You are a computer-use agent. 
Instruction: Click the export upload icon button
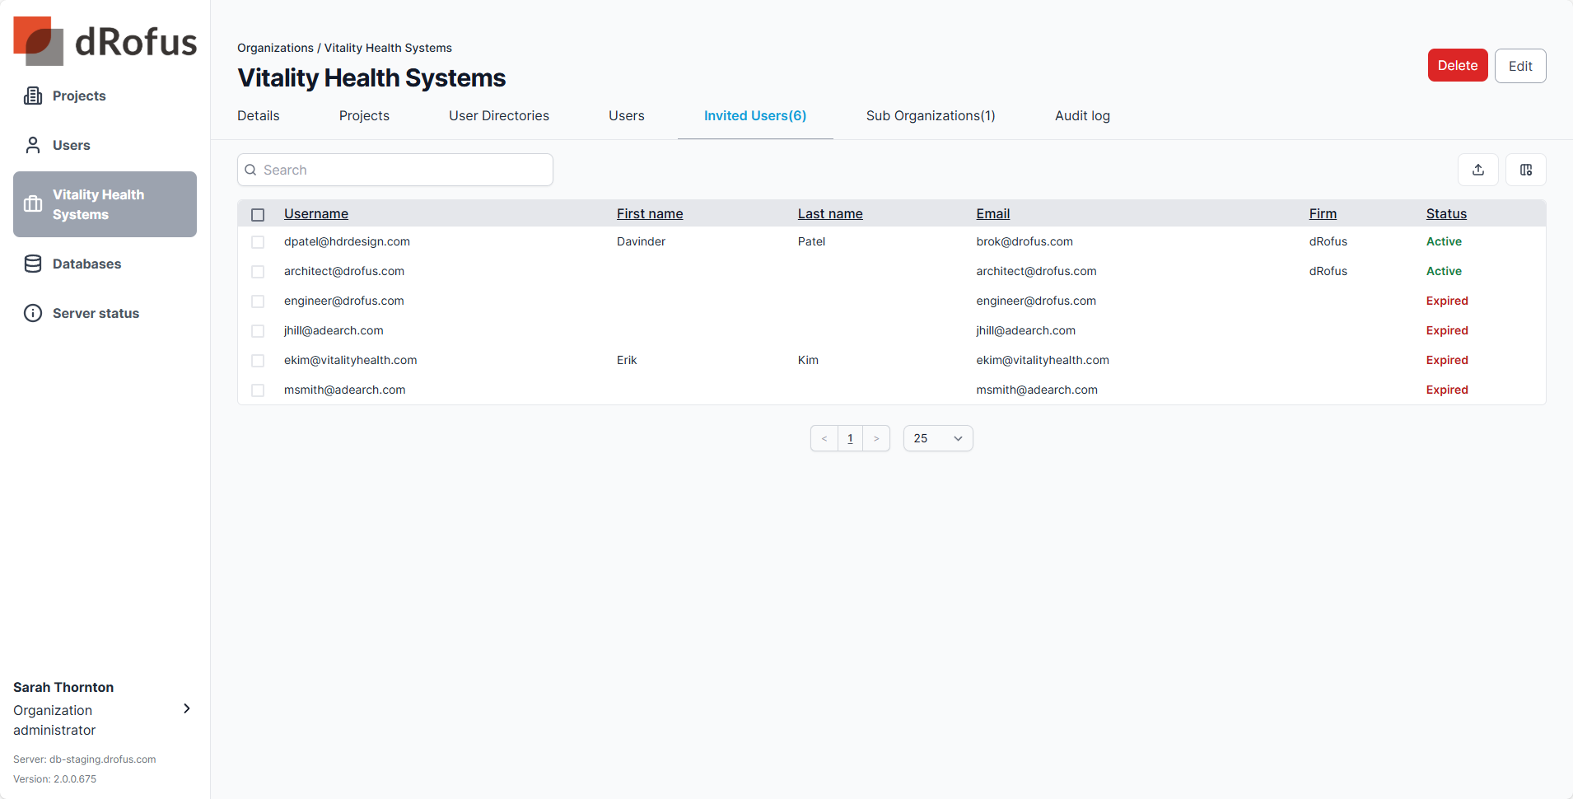pyautogui.click(x=1478, y=170)
